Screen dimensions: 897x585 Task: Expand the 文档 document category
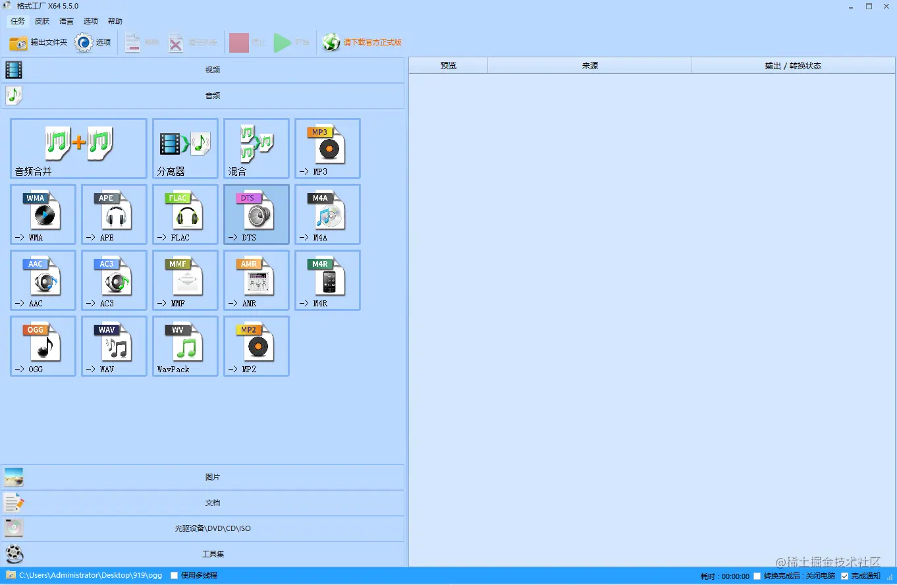point(202,503)
